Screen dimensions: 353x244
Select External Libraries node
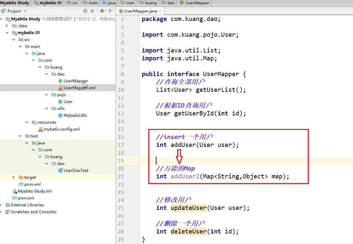tap(28, 205)
